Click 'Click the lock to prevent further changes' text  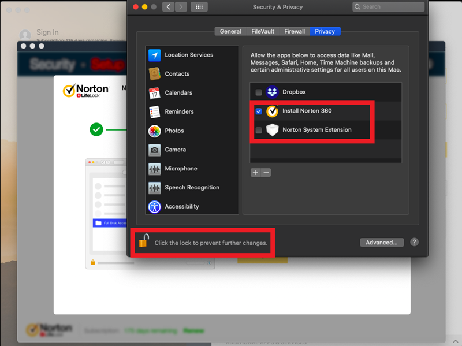click(x=211, y=243)
